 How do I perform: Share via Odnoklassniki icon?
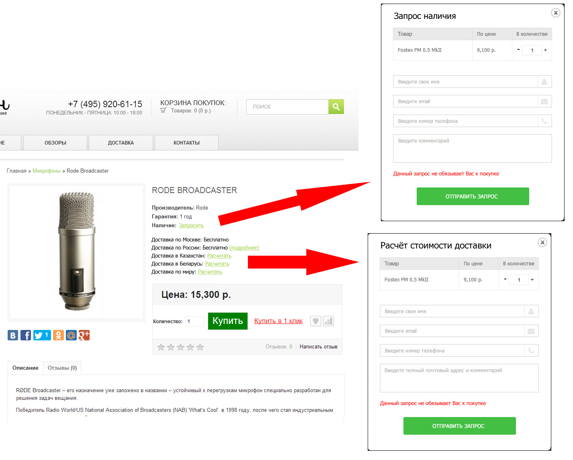58,335
